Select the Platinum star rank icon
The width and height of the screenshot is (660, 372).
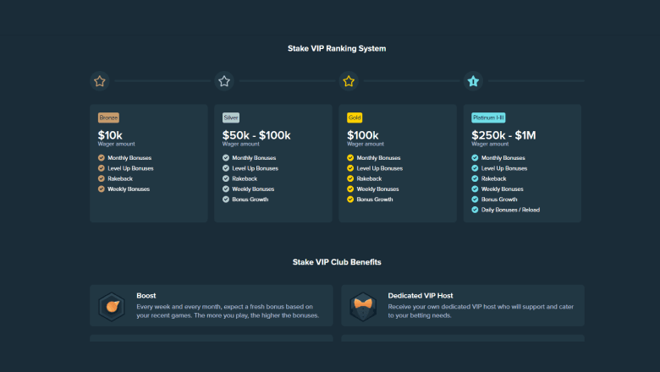click(x=473, y=81)
